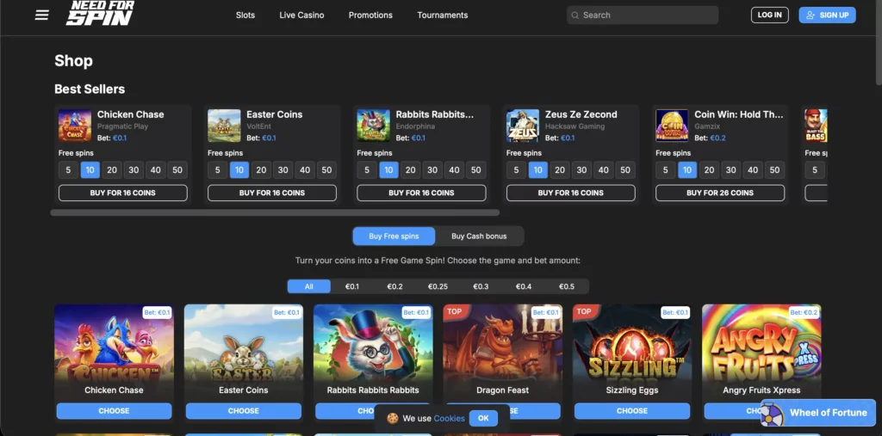Select 40 free spins for Zeus Ze Zecond

604,170
